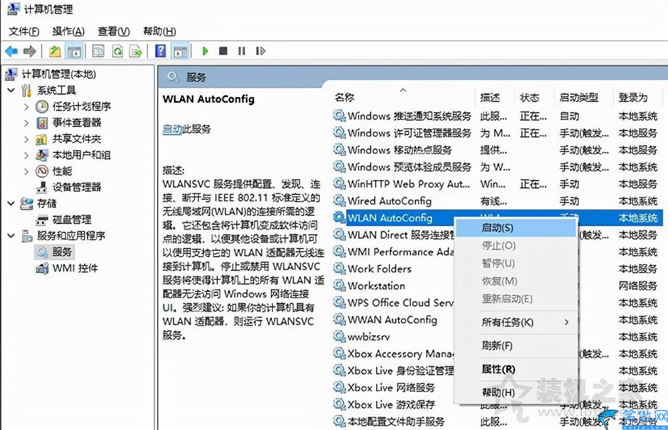
Task: Open the 查看(V) menu in the menu bar
Action: coord(114,31)
